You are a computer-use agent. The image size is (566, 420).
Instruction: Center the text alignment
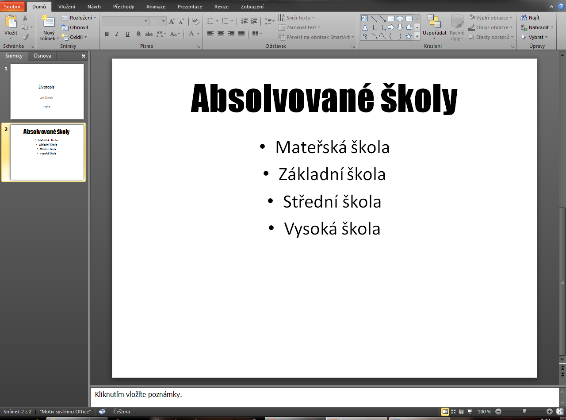pos(221,34)
